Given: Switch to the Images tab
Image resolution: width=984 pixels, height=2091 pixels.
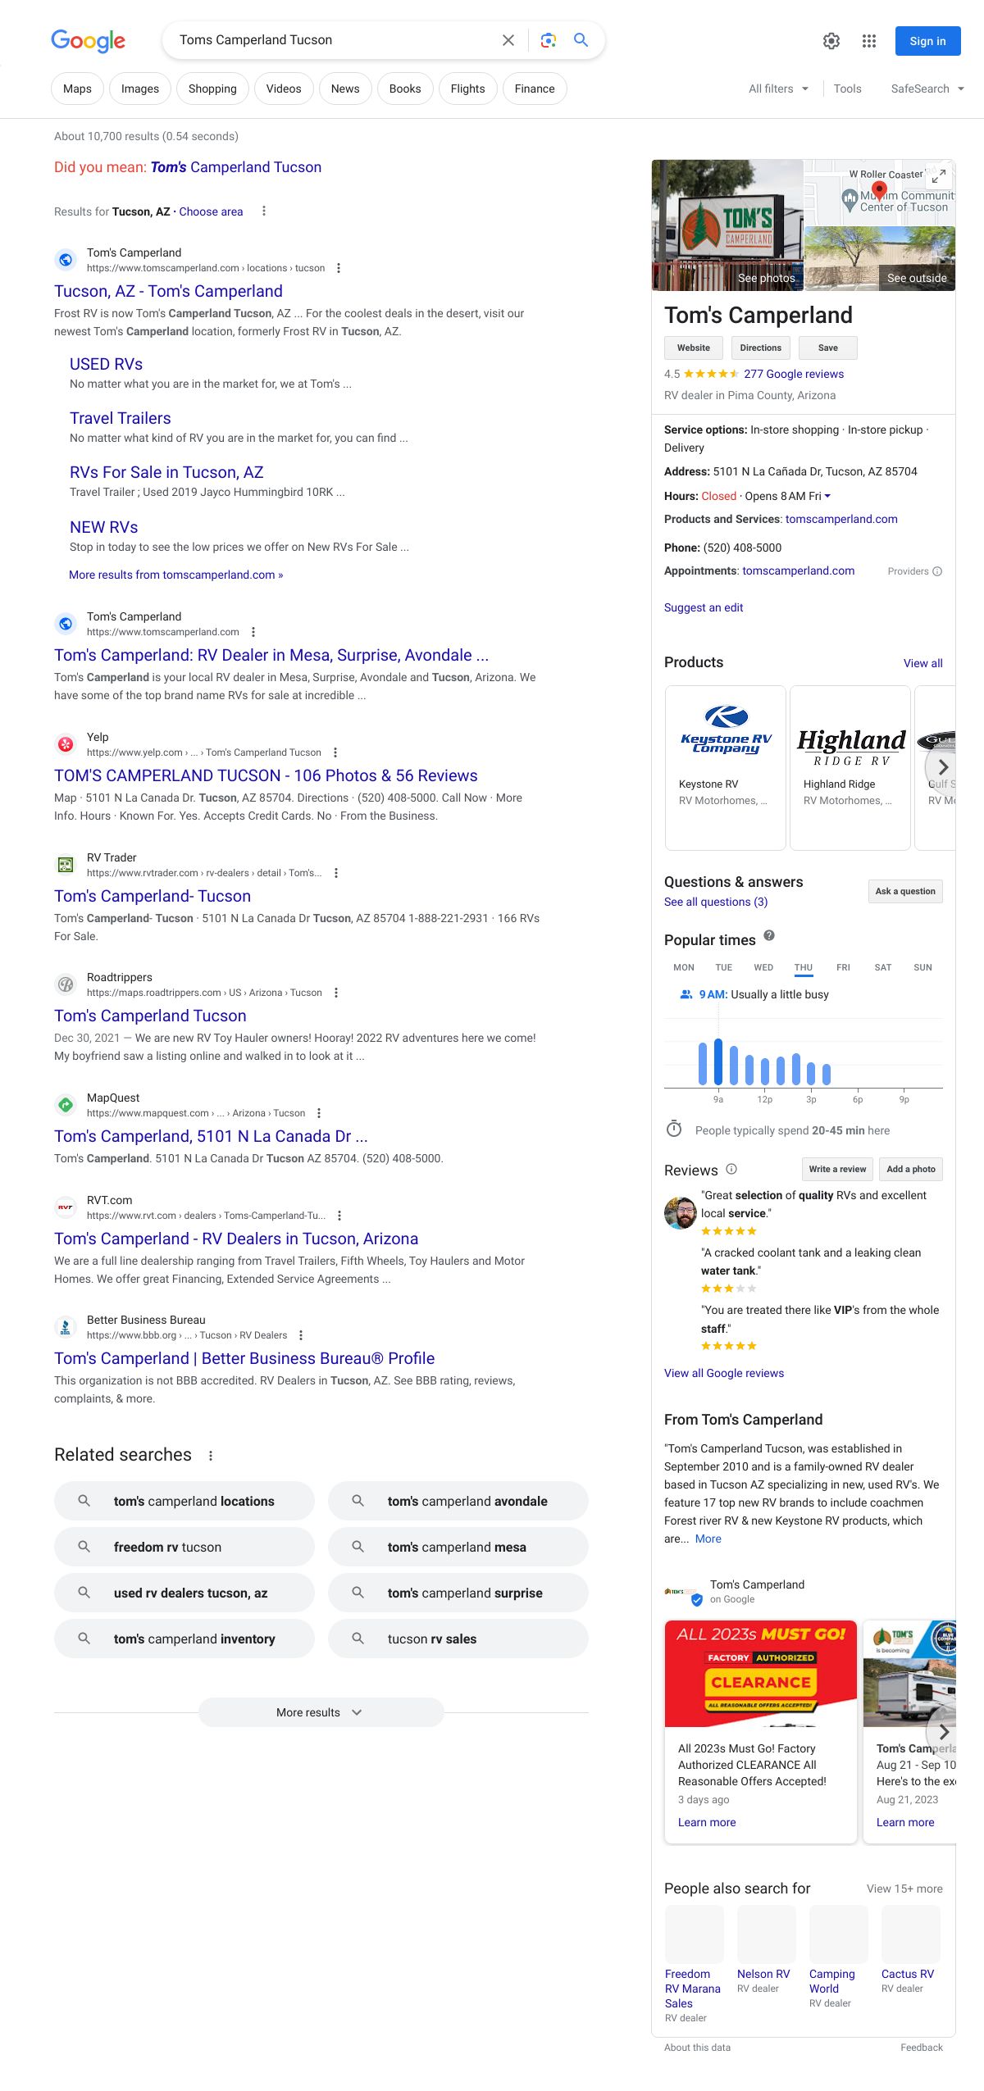Looking at the screenshot, I should [x=140, y=89].
